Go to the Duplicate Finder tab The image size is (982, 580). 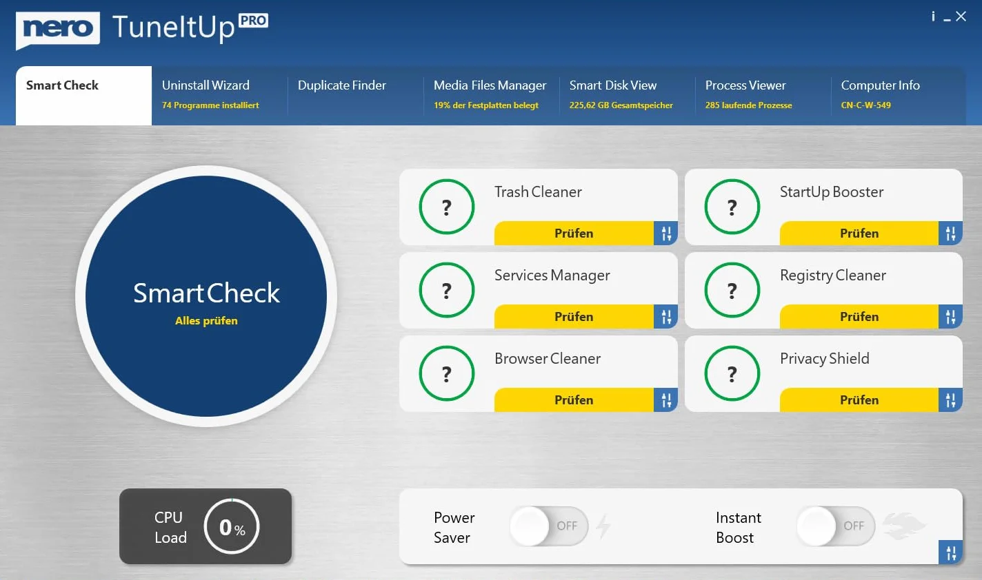(355, 96)
